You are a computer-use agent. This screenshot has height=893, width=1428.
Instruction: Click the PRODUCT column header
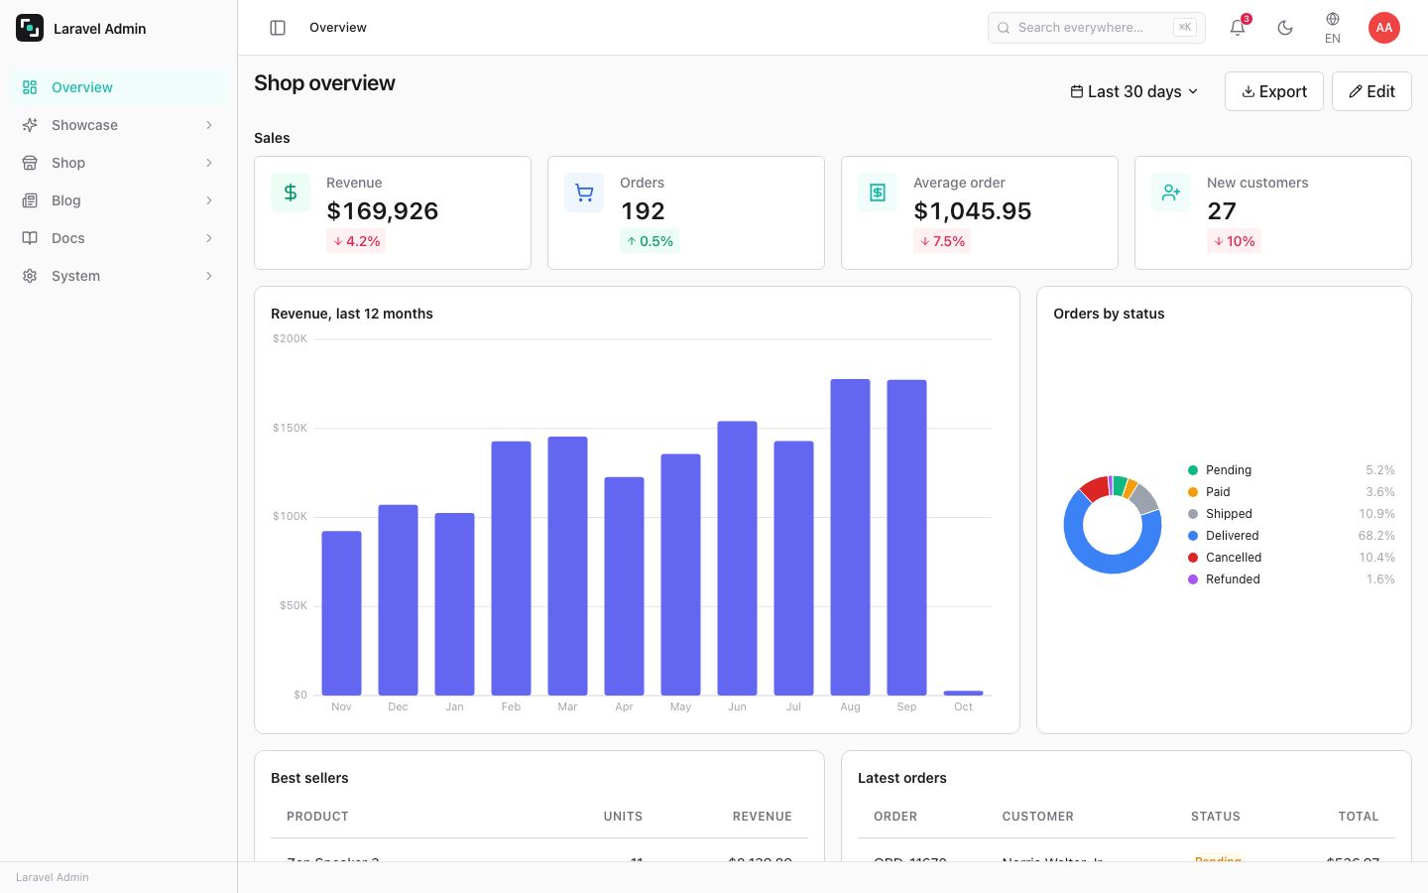tap(317, 817)
